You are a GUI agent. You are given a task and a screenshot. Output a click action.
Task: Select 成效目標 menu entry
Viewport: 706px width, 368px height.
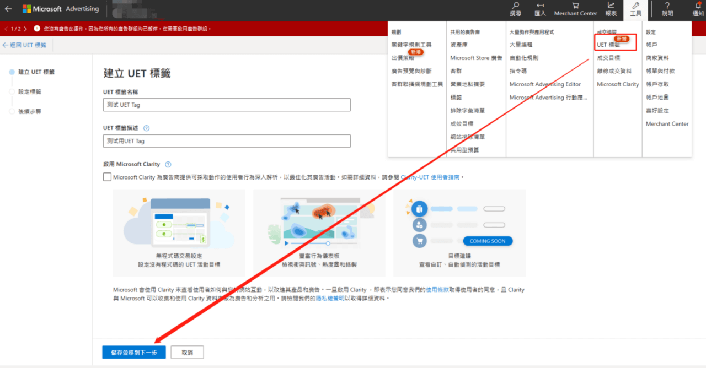pyautogui.click(x=462, y=124)
